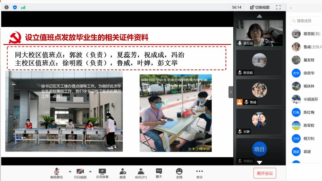
Task: Click the blue security shield icon
Action: [15, 7]
